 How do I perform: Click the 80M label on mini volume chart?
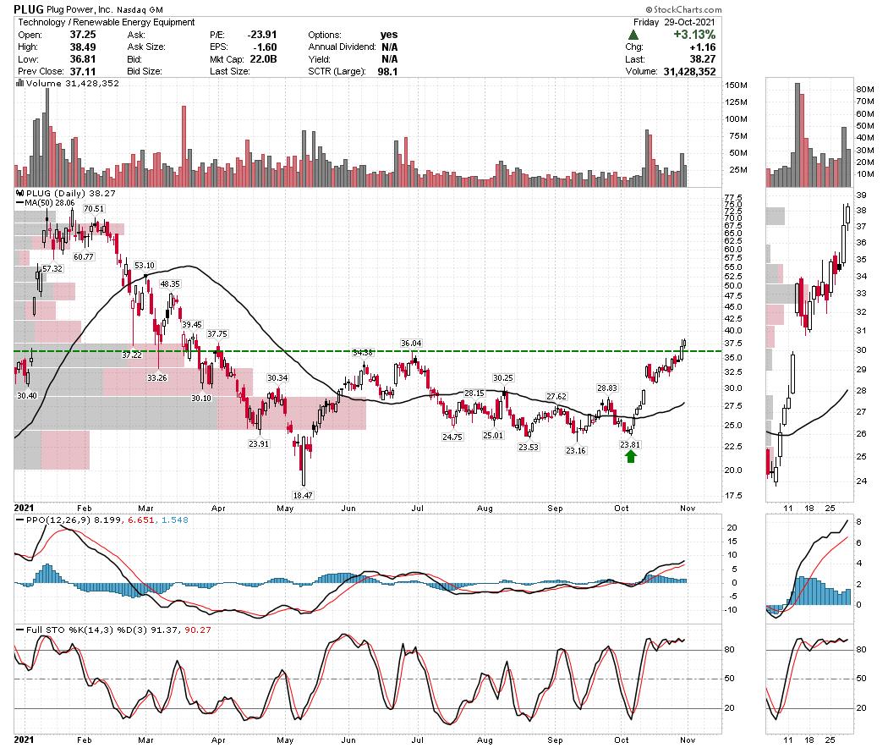coord(865,89)
